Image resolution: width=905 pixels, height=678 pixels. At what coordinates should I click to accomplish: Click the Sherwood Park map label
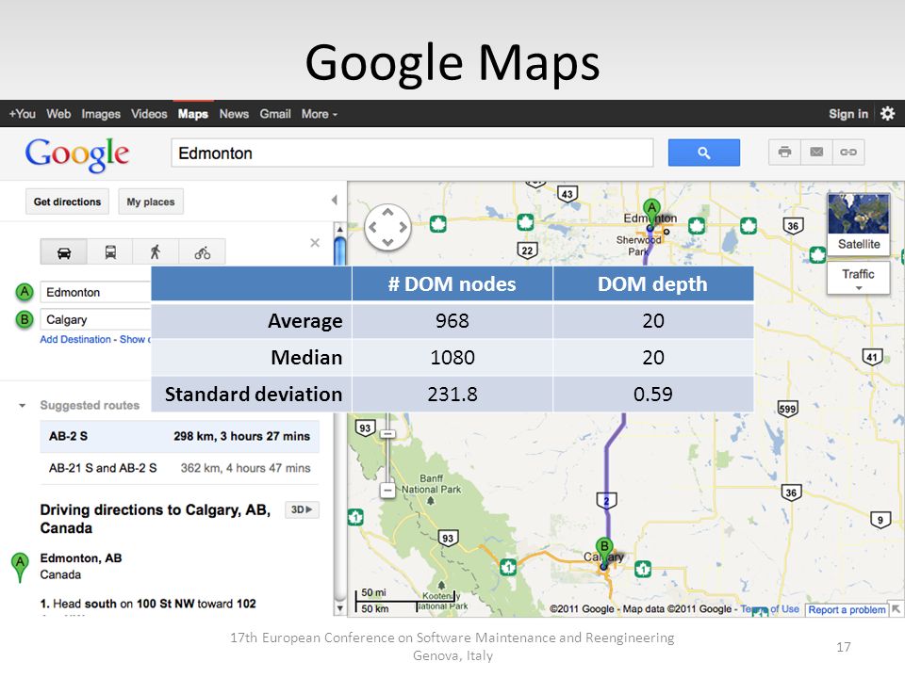pos(638,246)
